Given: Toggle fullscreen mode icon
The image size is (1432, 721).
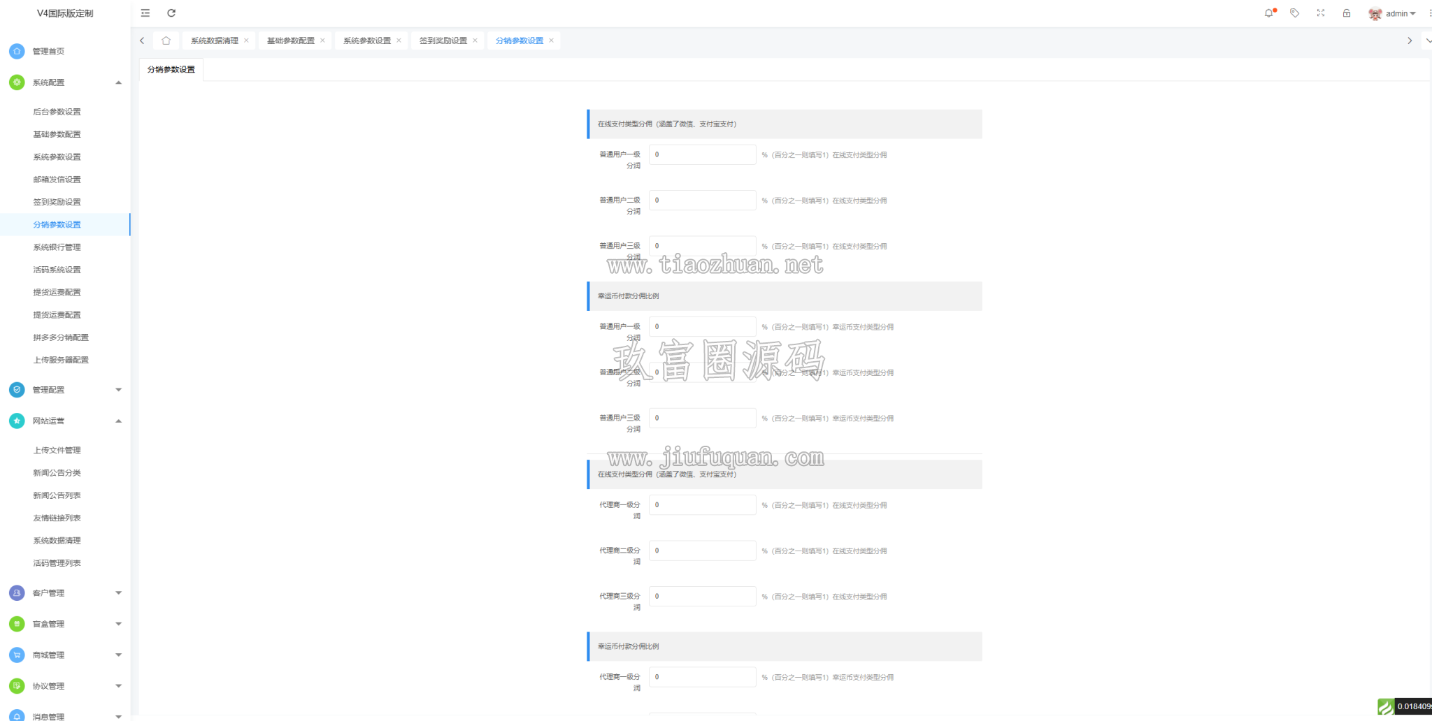Looking at the screenshot, I should (1321, 13).
